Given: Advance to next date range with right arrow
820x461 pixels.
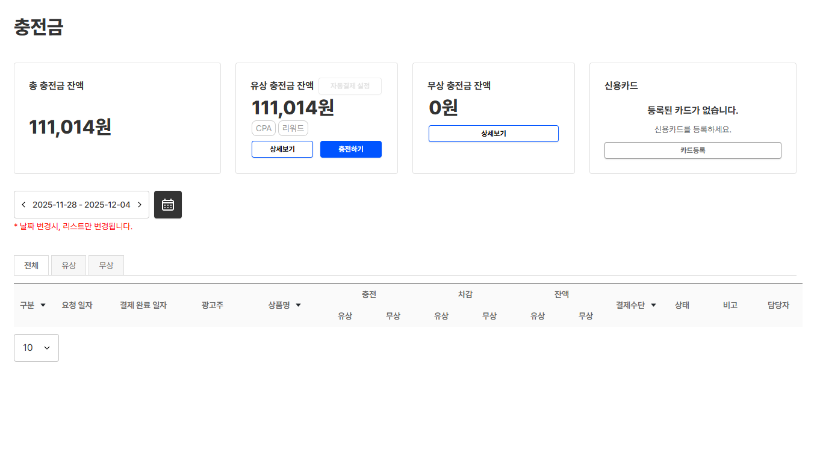Looking at the screenshot, I should 140,205.
